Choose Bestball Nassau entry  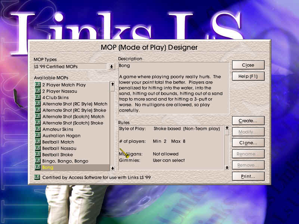coord(72,148)
